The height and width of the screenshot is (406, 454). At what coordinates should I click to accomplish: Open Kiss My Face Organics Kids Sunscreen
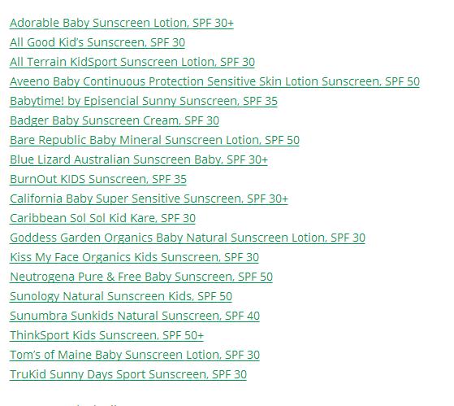[x=134, y=257]
